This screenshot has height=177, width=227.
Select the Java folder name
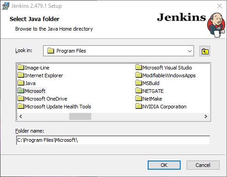tap(30, 83)
